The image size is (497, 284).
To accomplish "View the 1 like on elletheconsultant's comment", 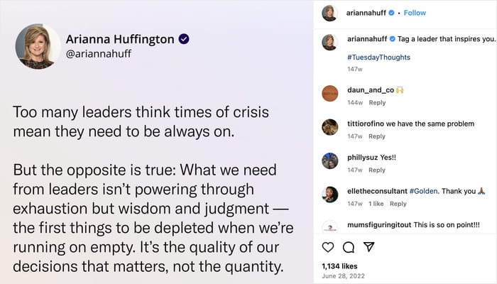I will 376,204.
